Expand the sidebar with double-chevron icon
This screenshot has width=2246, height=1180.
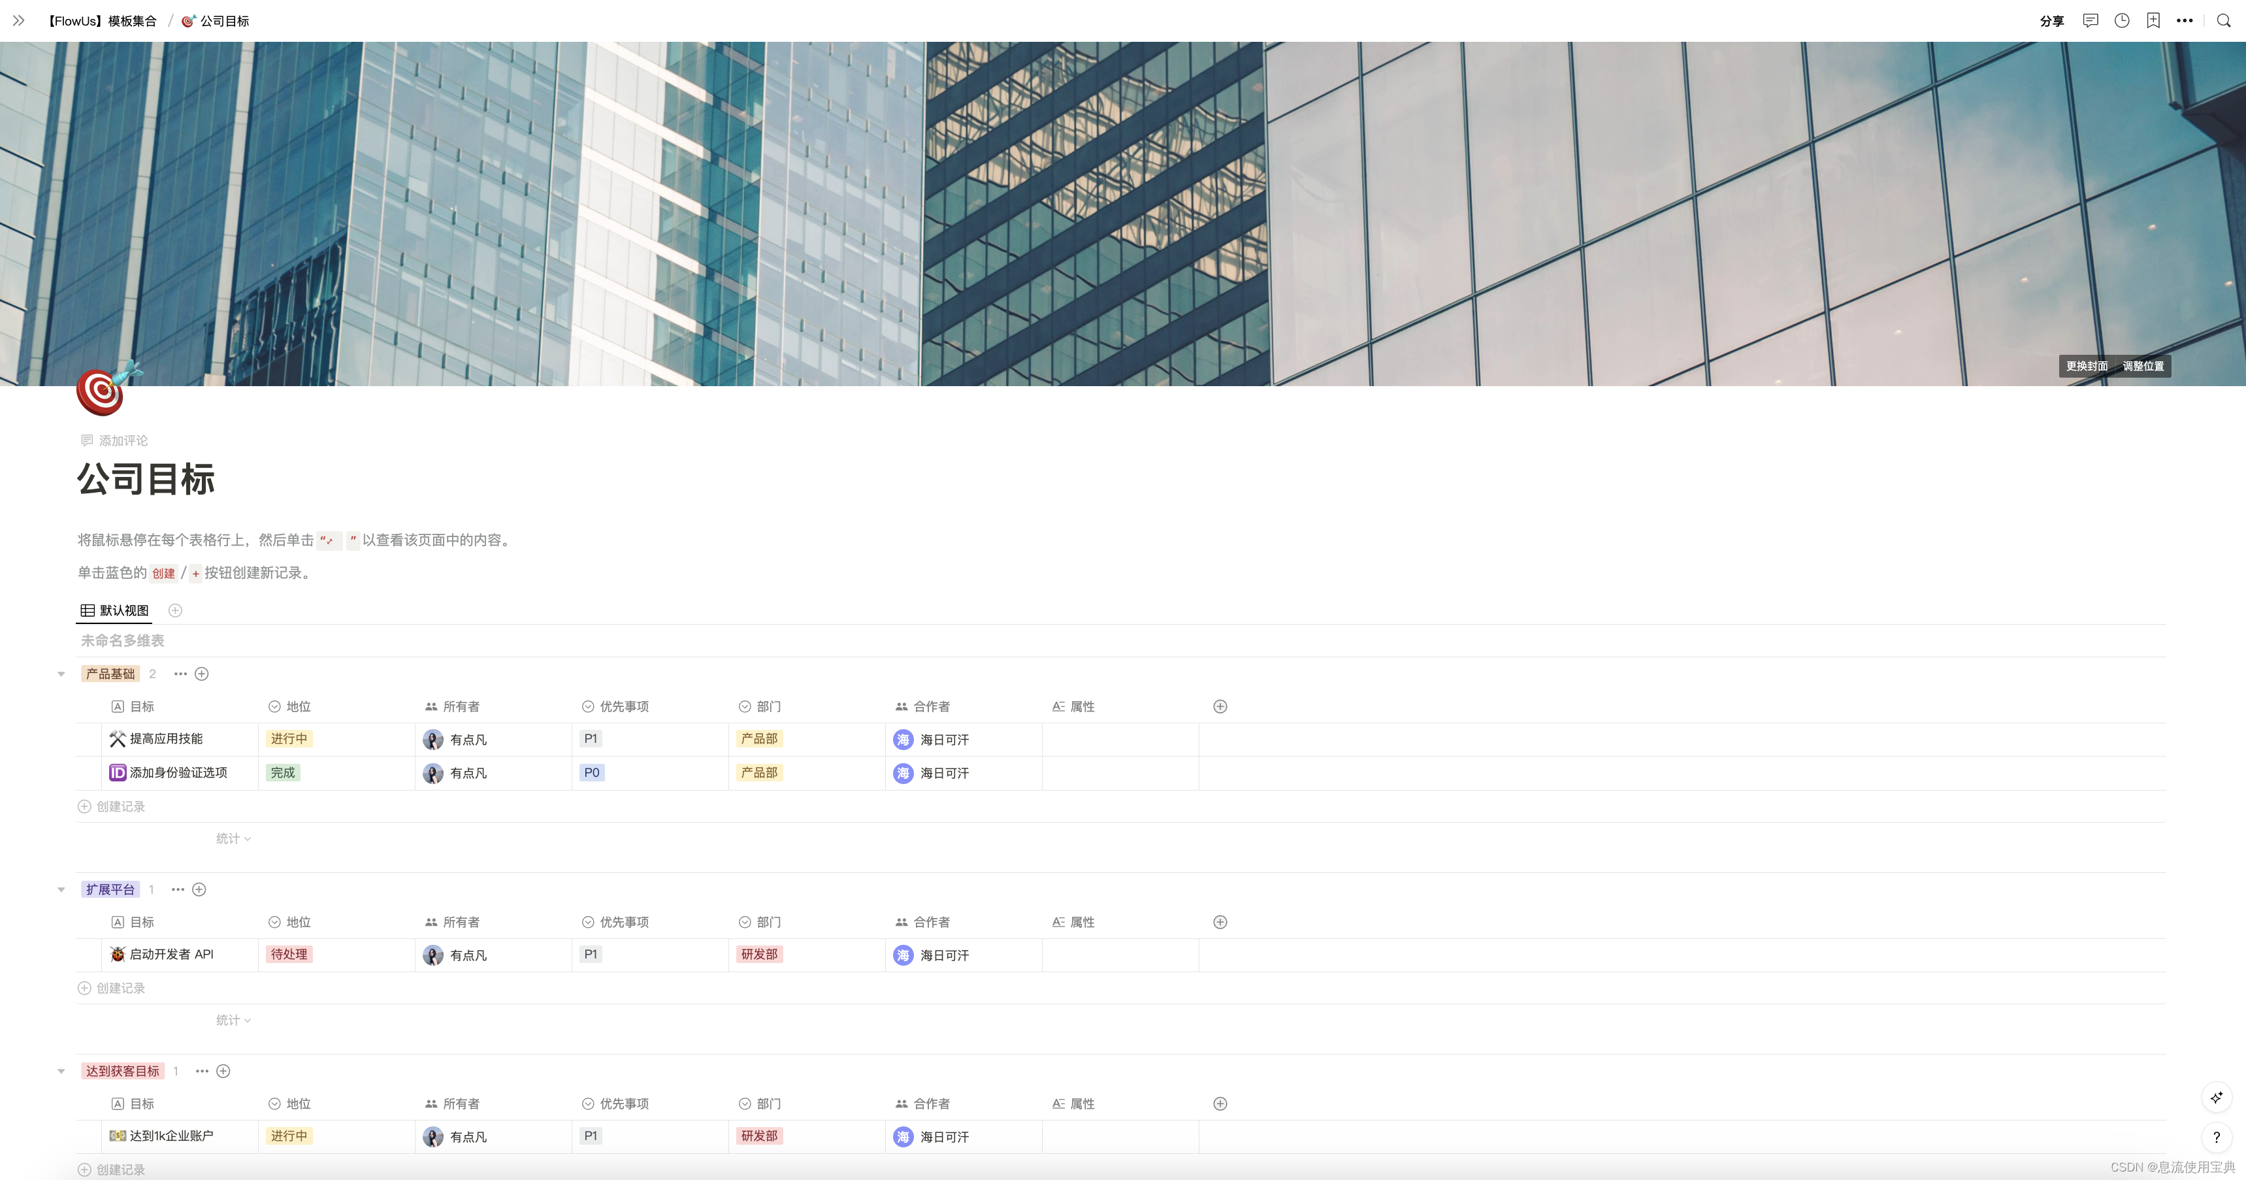[x=18, y=20]
